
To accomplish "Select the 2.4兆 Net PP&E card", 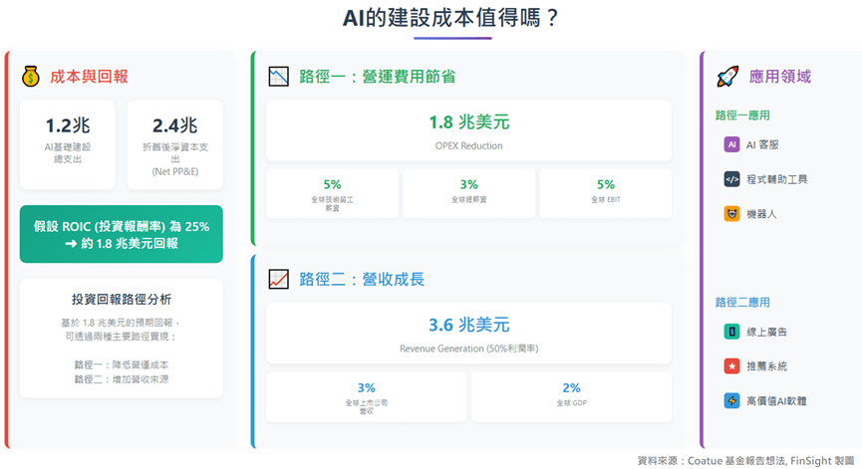I will (x=174, y=143).
